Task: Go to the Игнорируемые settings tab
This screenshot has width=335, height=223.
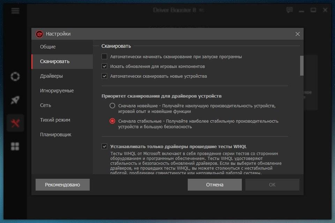Action: coord(62,91)
